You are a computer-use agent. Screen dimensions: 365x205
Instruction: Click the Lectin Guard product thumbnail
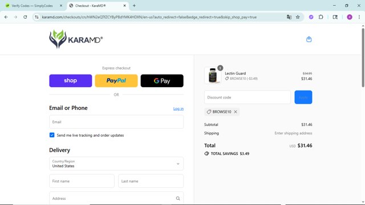pyautogui.click(x=213, y=75)
